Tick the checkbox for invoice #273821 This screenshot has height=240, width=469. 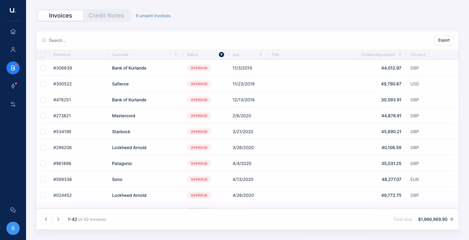43,116
